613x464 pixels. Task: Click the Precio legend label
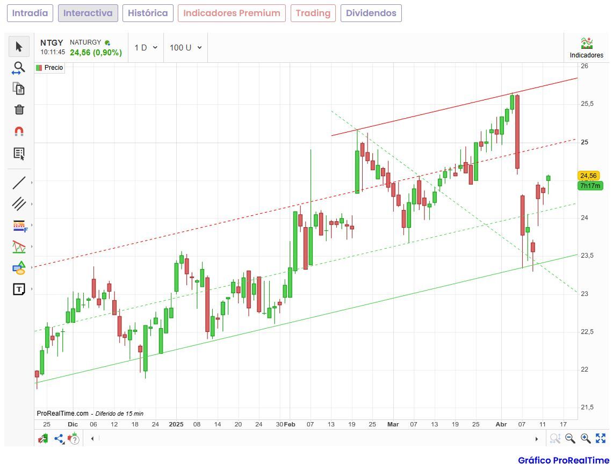54,68
